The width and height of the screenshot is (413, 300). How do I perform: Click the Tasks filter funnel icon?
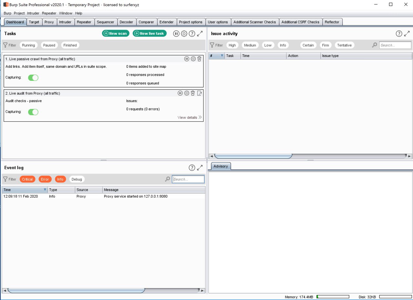[x=5, y=45]
